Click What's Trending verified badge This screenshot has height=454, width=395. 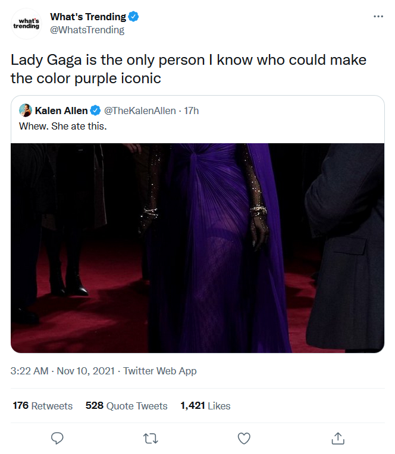pos(134,17)
